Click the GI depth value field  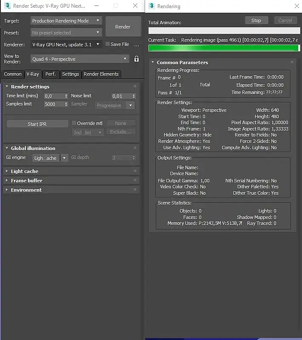point(121,158)
